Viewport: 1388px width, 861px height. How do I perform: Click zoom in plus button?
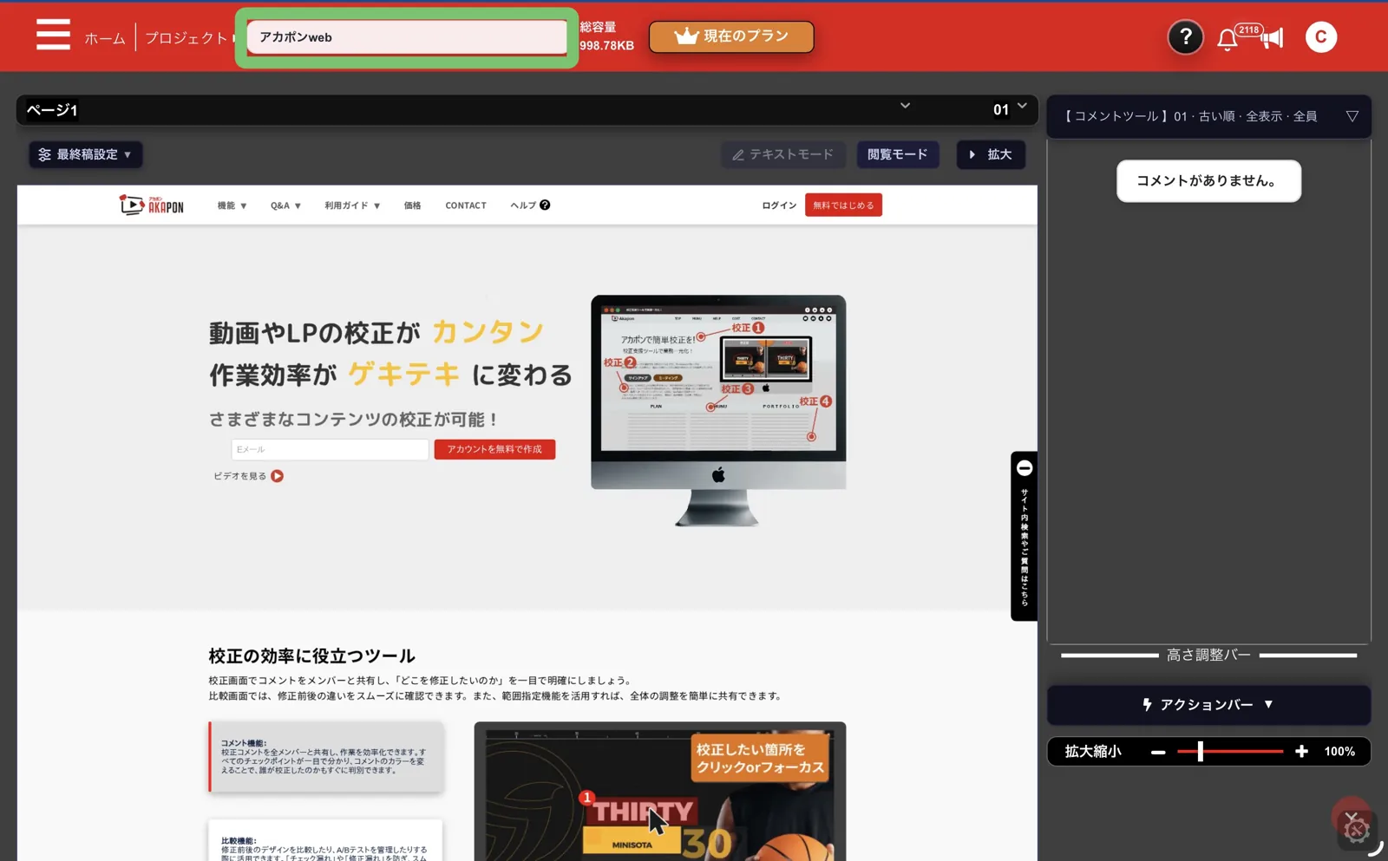[1301, 752]
